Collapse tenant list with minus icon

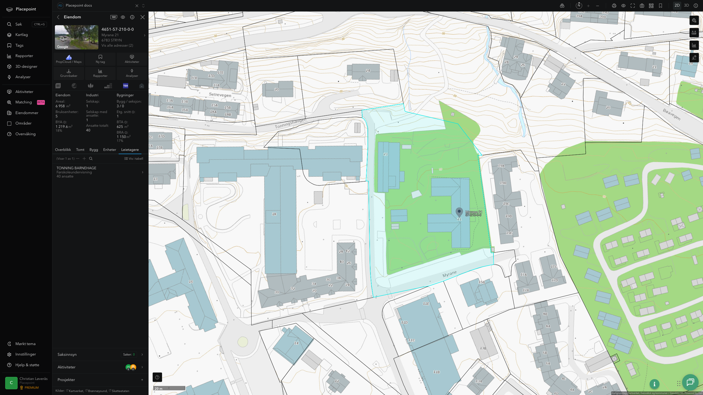78,159
